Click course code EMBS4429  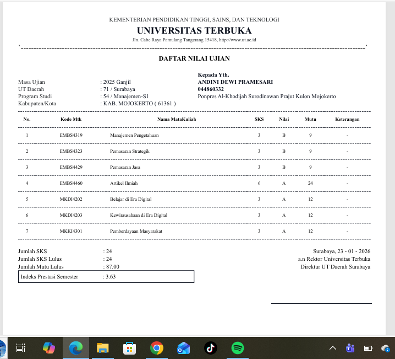point(71,167)
